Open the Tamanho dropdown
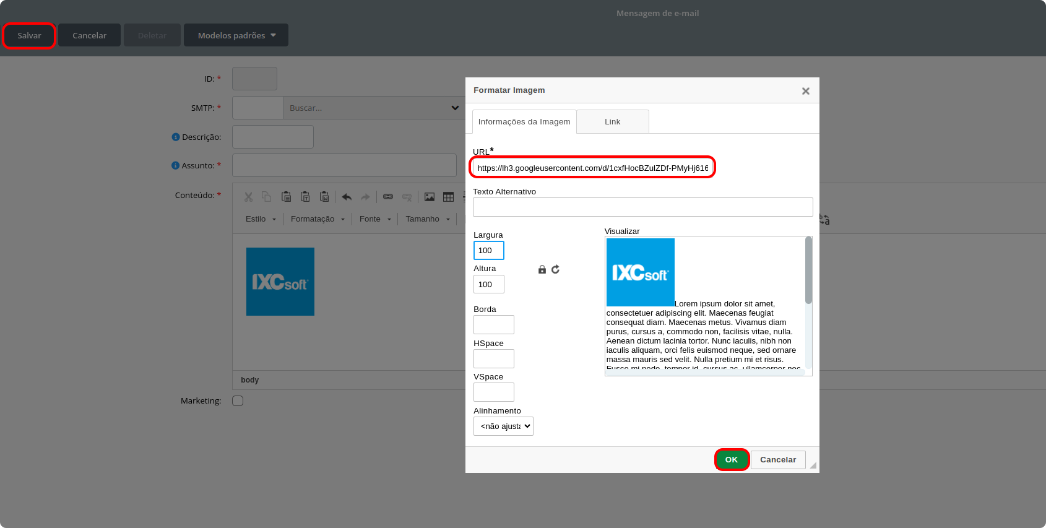The height and width of the screenshot is (528, 1046). tap(428, 219)
